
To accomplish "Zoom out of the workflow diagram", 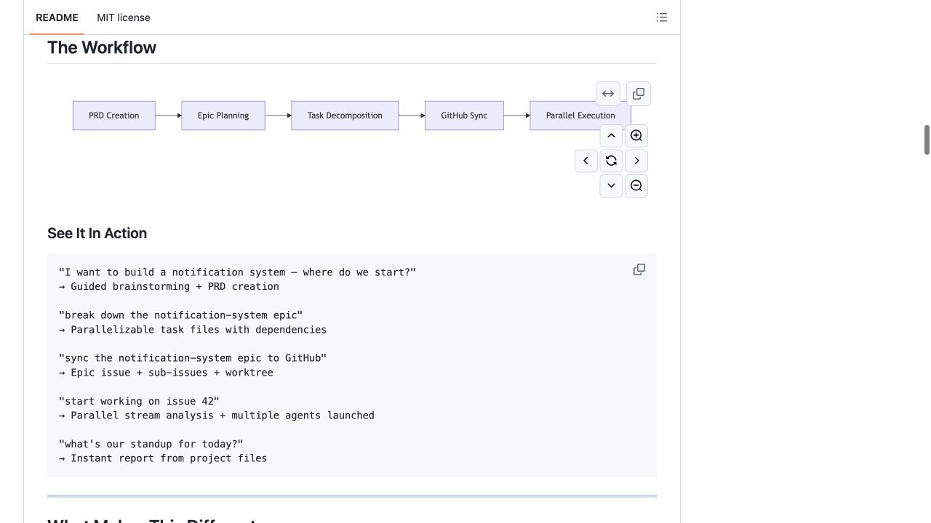I will [x=636, y=185].
